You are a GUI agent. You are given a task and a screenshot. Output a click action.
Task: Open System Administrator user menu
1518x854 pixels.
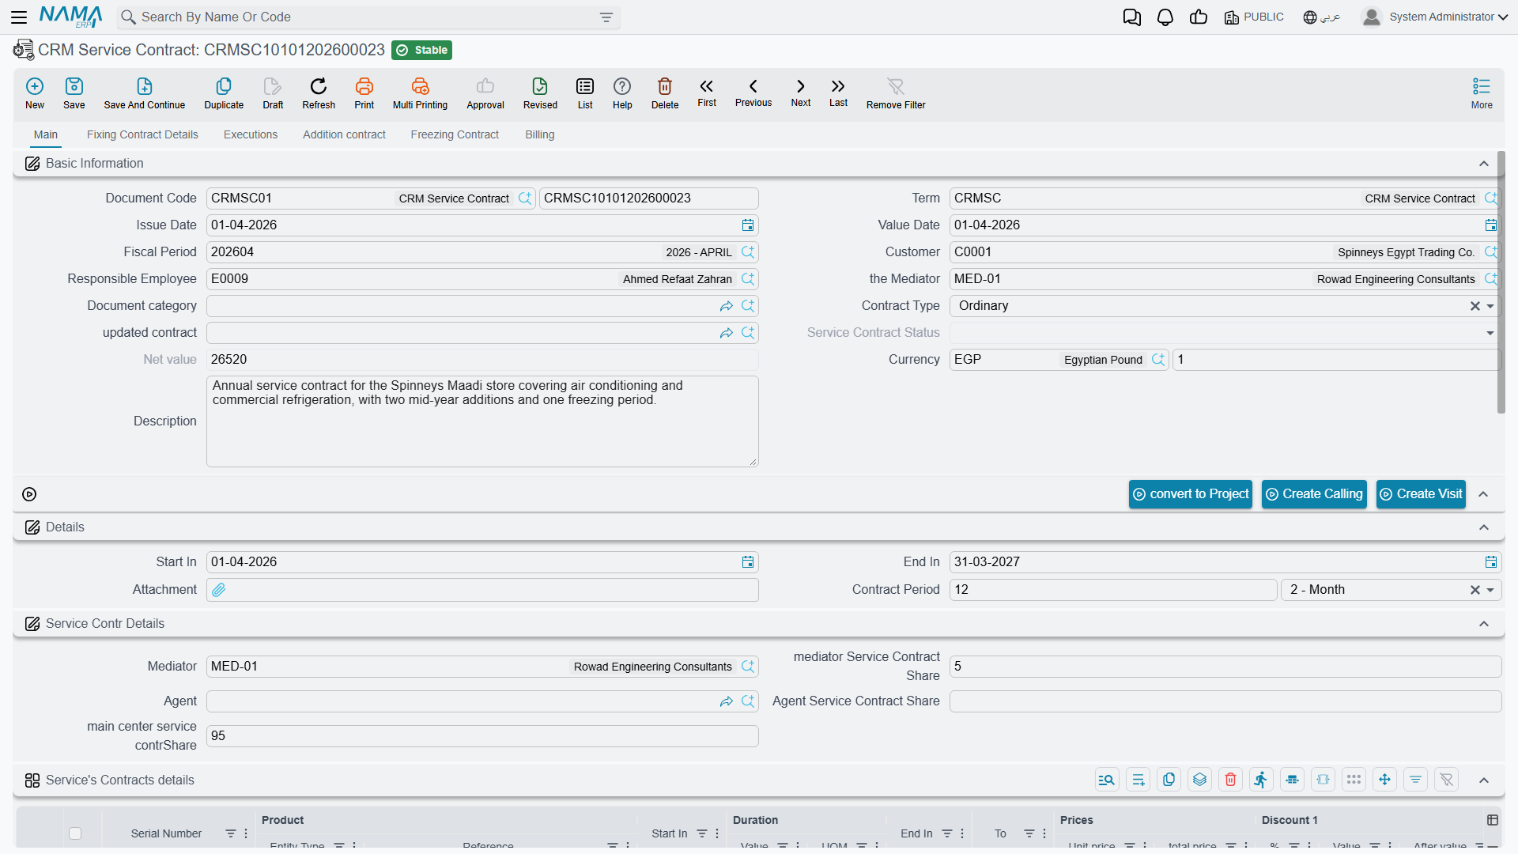(1435, 17)
